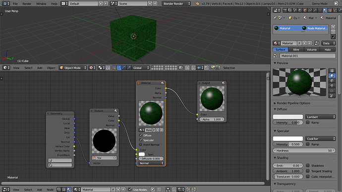Switch to the Wire material tab
The width and height of the screenshot is (342, 192).
point(296,50)
